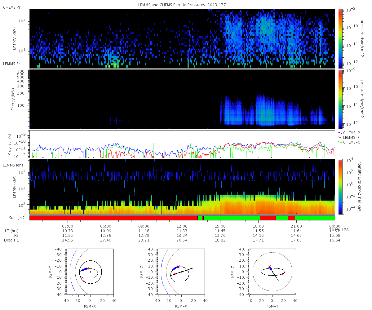Click the "LEMMS Ions" panel label
The image size is (372, 310).
(x=13, y=166)
